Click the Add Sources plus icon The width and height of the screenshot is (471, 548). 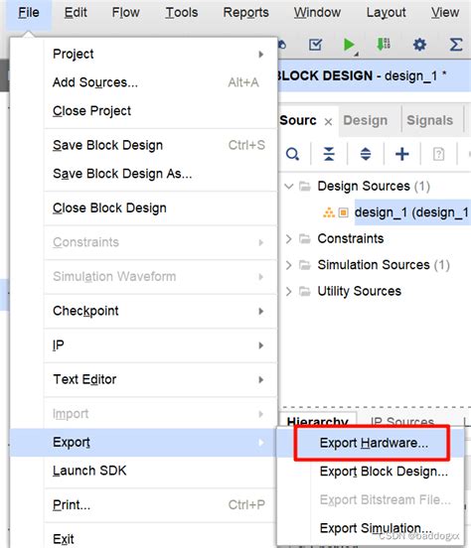pyautogui.click(x=402, y=154)
